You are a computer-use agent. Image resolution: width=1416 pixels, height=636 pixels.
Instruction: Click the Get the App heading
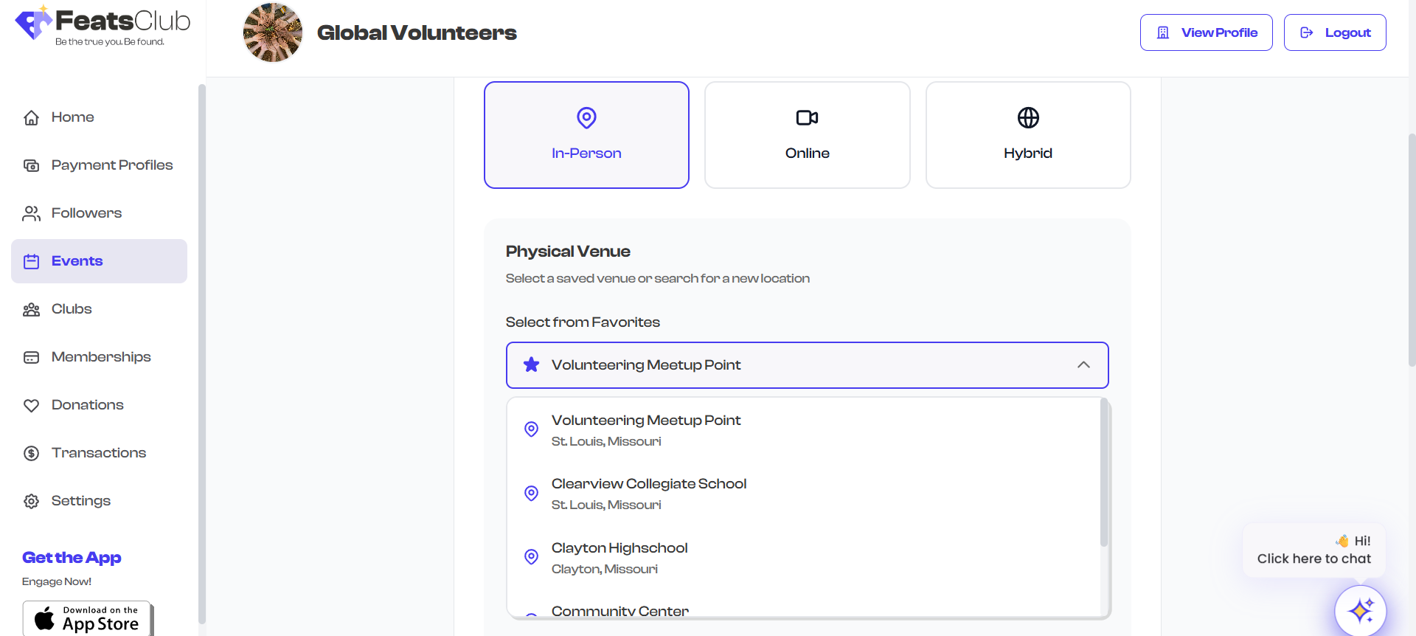(72, 558)
